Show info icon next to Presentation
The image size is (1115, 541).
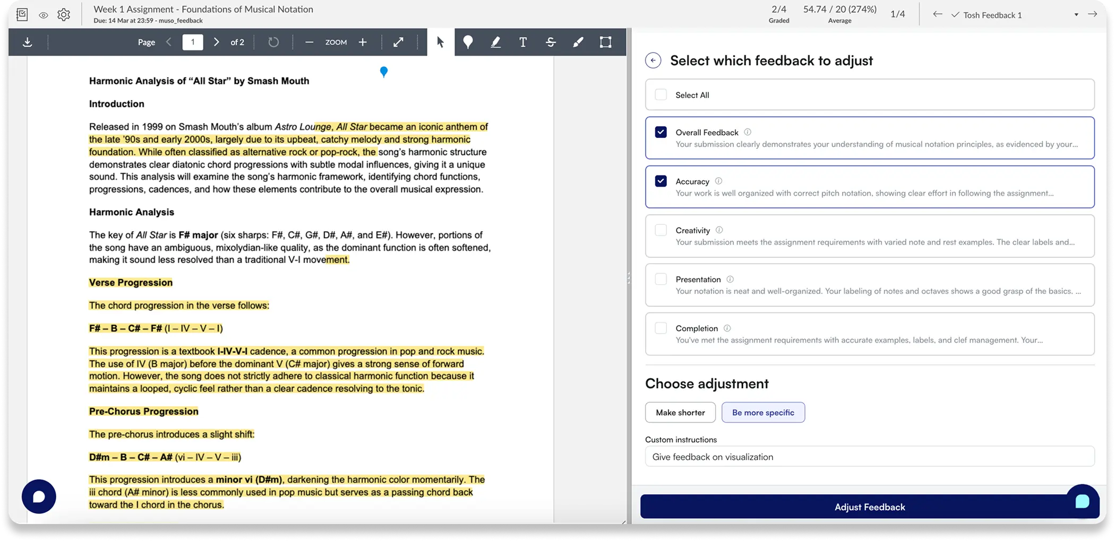pyautogui.click(x=730, y=279)
